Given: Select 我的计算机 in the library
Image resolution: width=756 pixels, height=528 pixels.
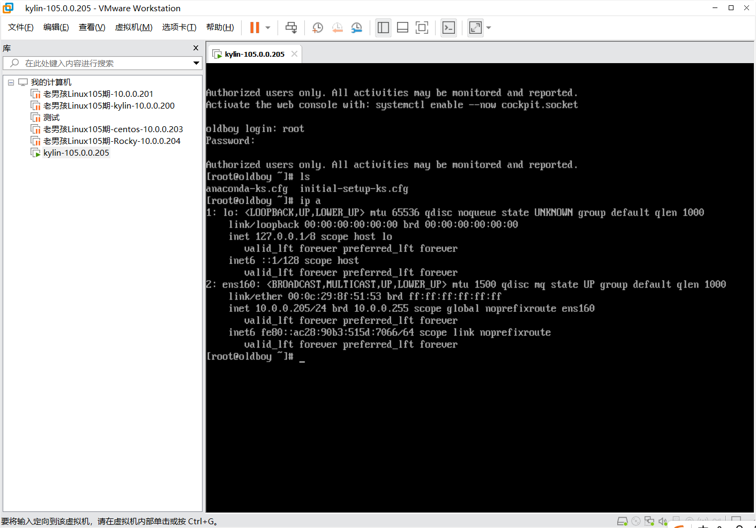Looking at the screenshot, I should point(51,82).
